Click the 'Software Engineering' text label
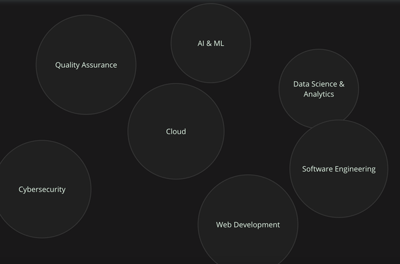 [x=339, y=169]
